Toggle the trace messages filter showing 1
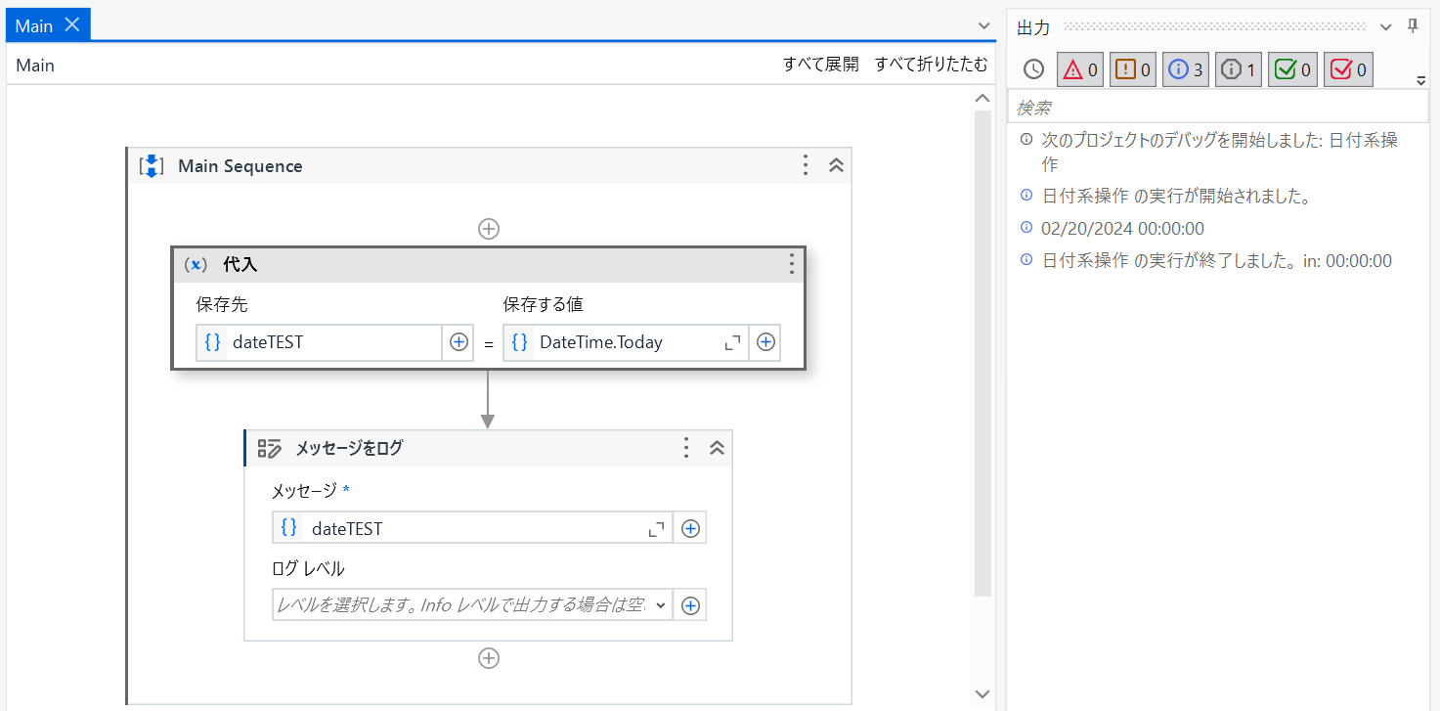Screen dimensions: 1440x711 (x=1239, y=69)
